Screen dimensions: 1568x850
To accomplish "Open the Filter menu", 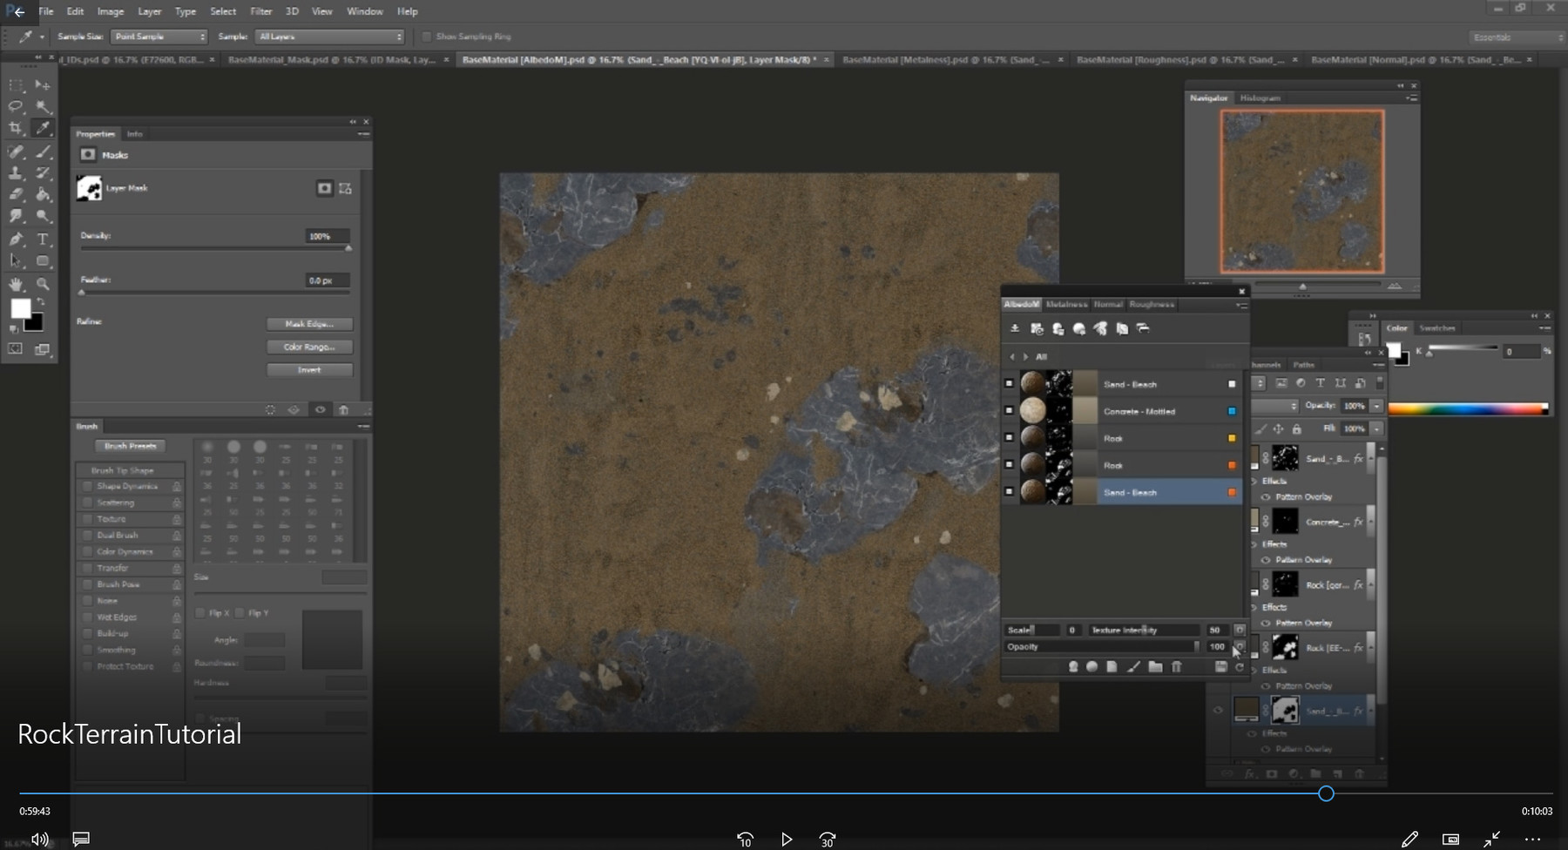I will point(260,11).
